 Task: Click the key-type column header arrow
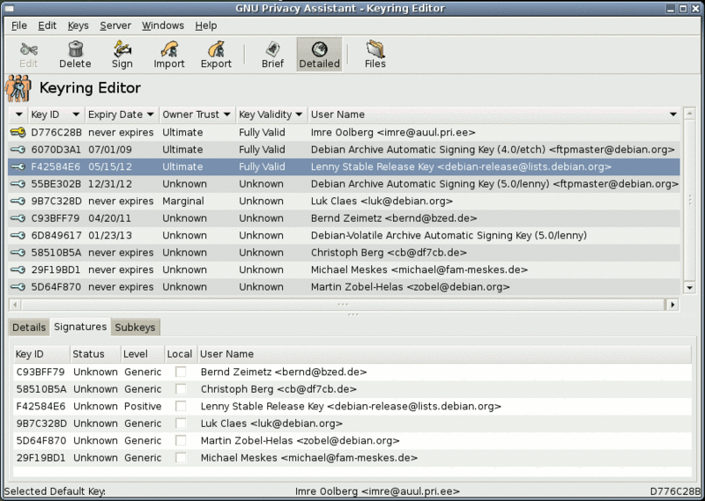[19, 114]
